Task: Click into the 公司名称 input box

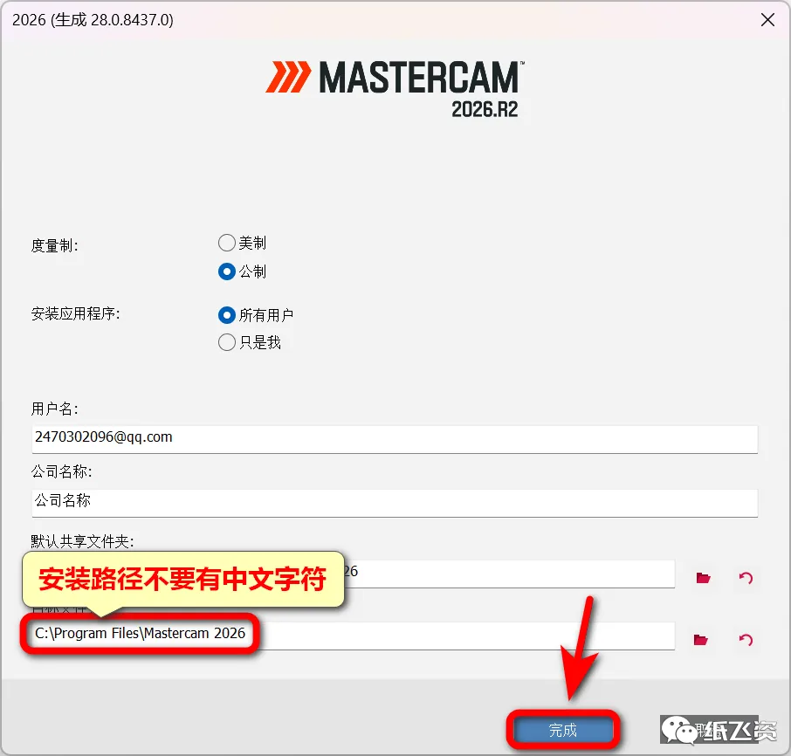Action: tap(395, 502)
